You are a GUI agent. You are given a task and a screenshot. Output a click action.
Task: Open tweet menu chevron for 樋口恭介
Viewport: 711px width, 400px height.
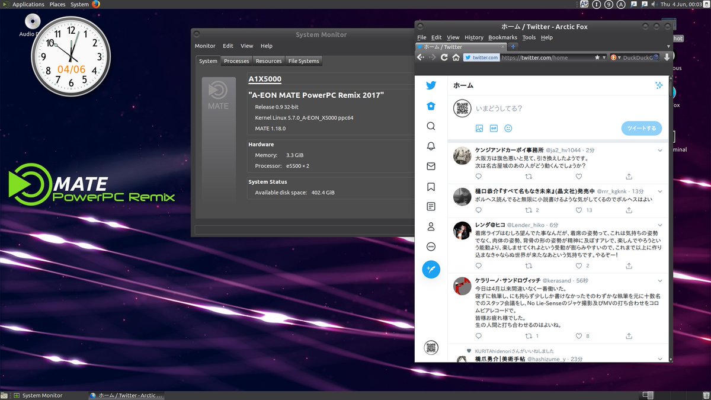pyautogui.click(x=660, y=191)
